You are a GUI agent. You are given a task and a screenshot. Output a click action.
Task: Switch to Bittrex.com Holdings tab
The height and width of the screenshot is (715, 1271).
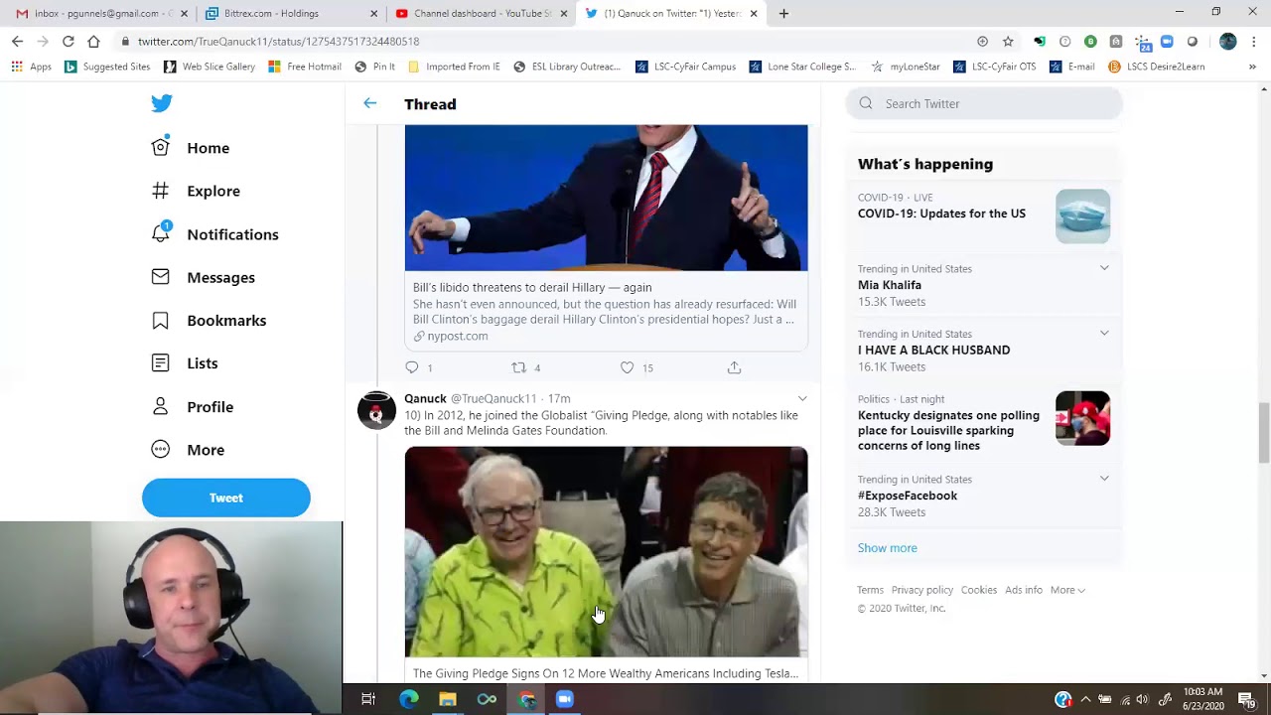click(290, 14)
